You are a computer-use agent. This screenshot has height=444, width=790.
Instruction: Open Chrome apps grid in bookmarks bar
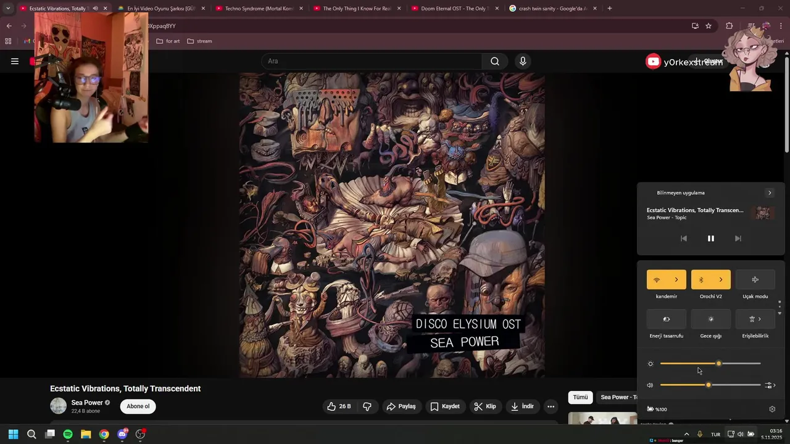point(8,41)
